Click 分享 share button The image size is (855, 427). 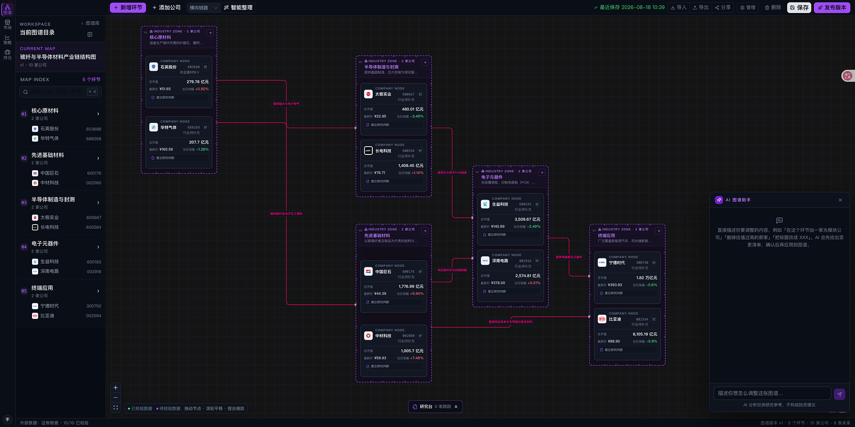(x=723, y=8)
